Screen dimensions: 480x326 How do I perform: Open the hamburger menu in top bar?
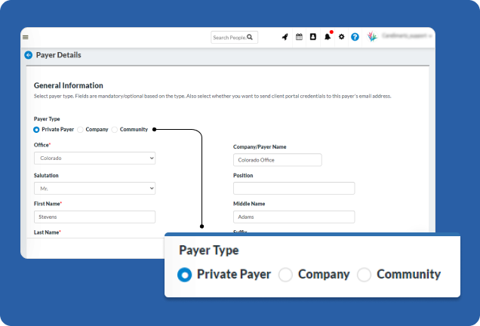pyautogui.click(x=26, y=37)
